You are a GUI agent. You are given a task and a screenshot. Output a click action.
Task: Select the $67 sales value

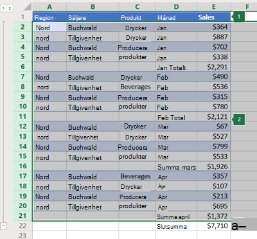(213, 127)
